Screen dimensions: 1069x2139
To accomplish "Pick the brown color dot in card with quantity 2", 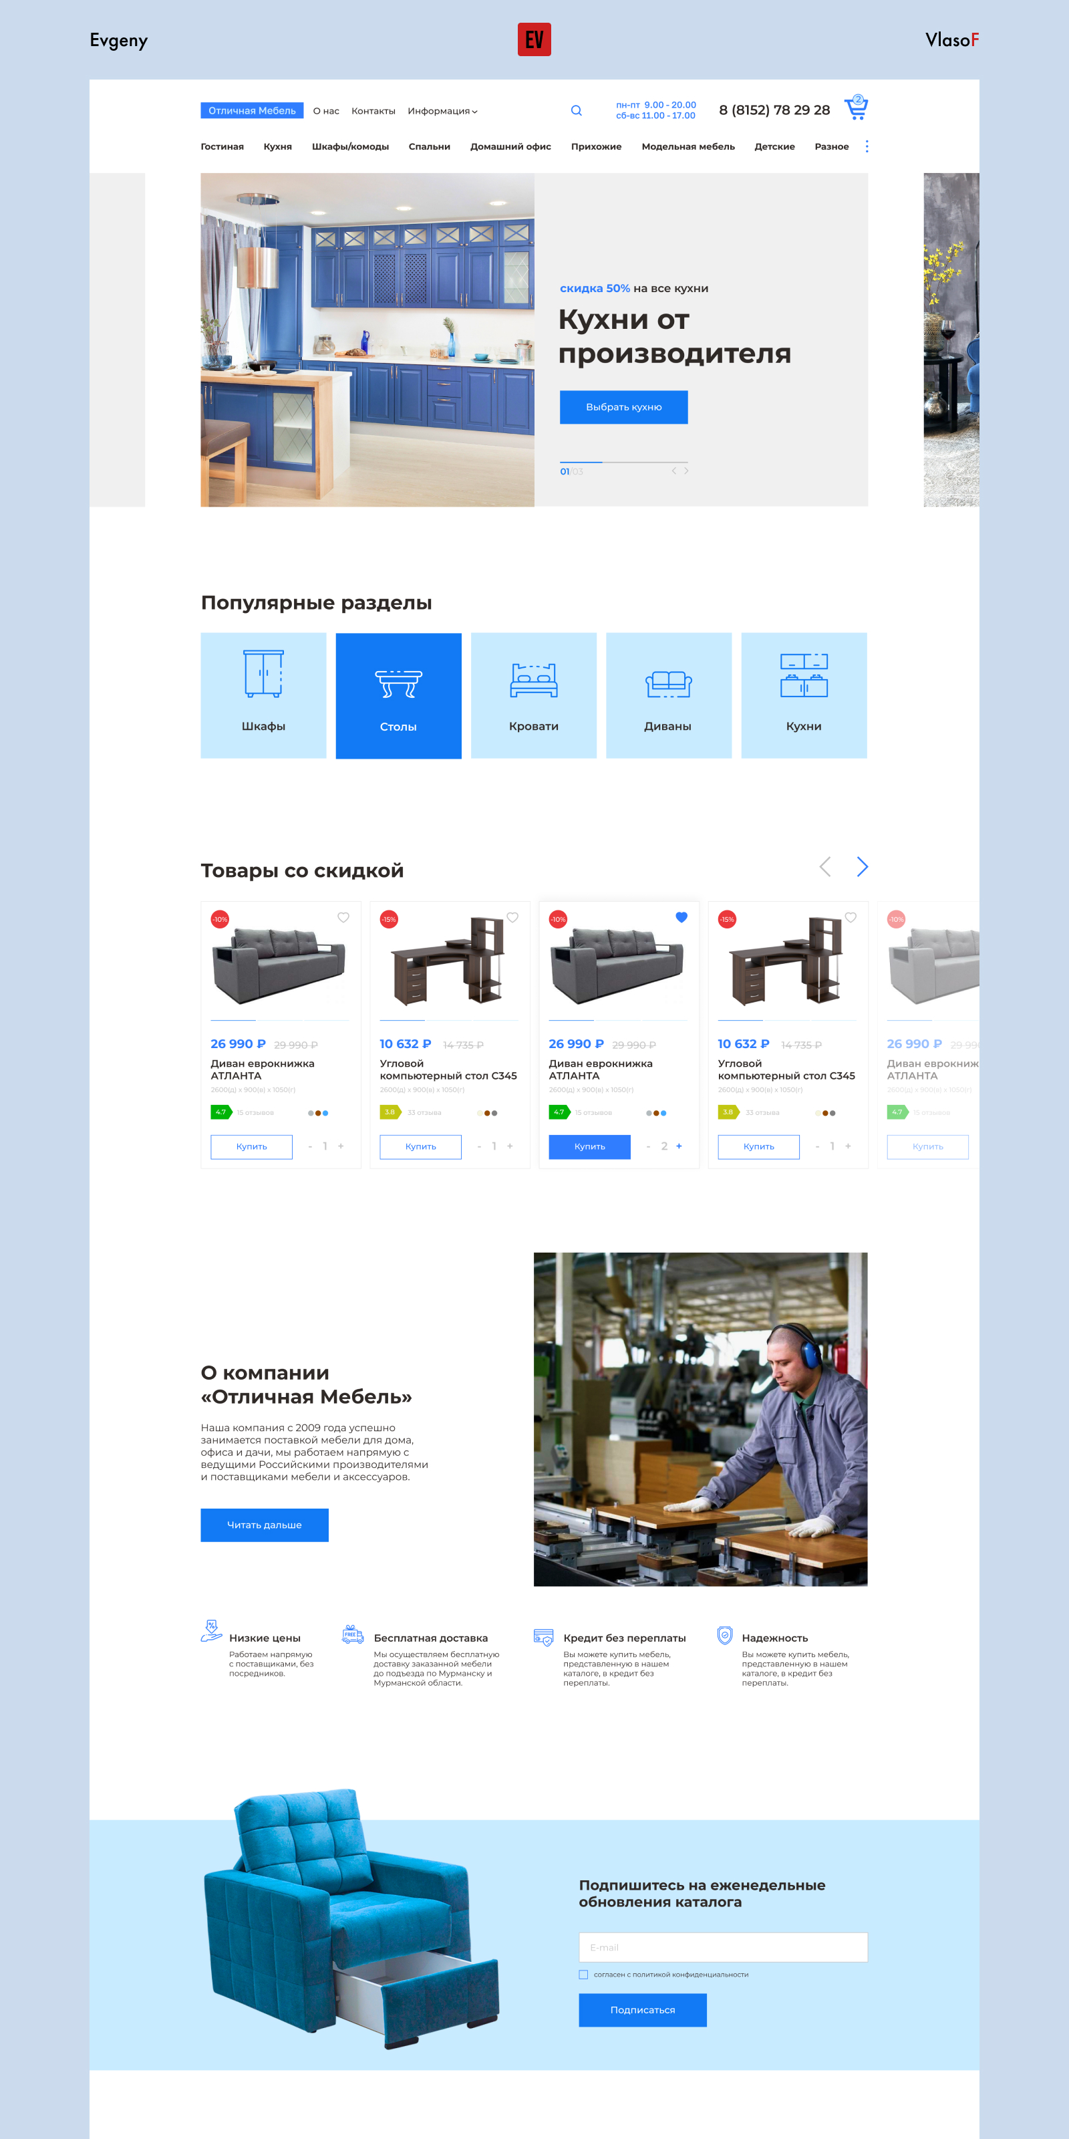I will (655, 1113).
